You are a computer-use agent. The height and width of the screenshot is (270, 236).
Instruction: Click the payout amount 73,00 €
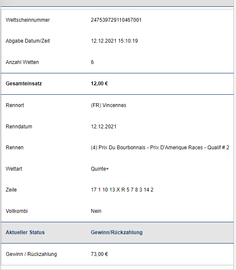99,254
